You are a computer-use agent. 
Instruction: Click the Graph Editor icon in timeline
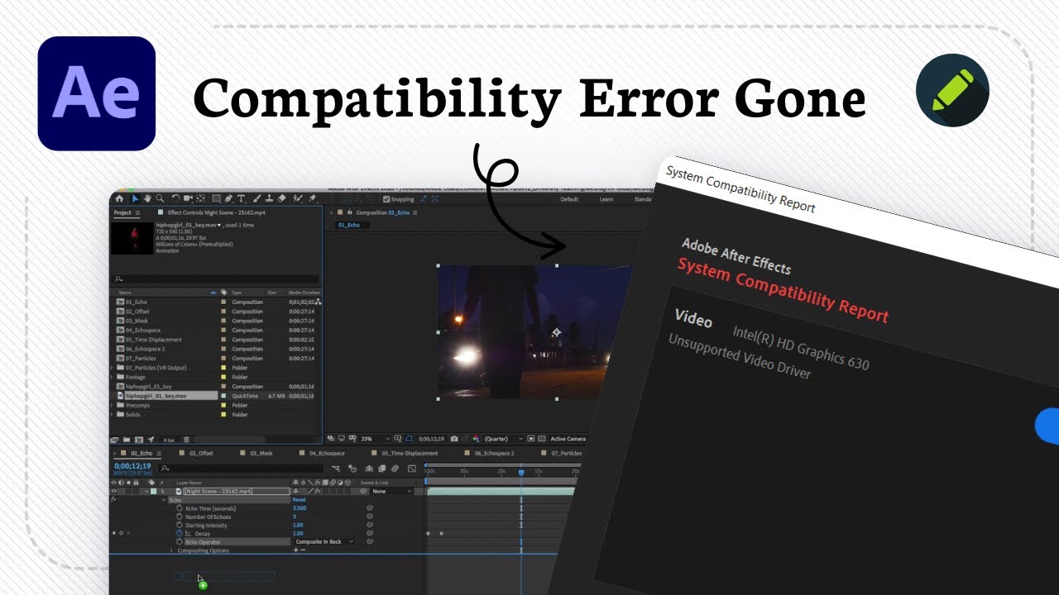pyautogui.click(x=412, y=469)
